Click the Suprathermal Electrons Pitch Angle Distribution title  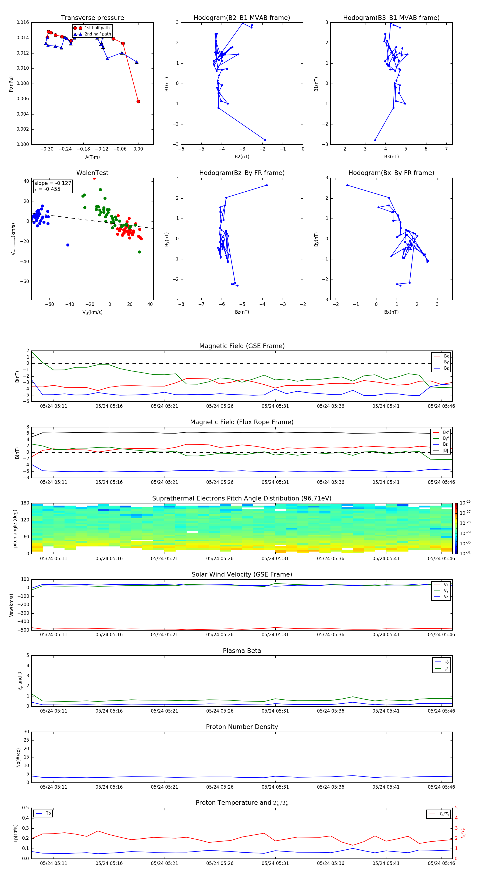(x=242, y=498)
